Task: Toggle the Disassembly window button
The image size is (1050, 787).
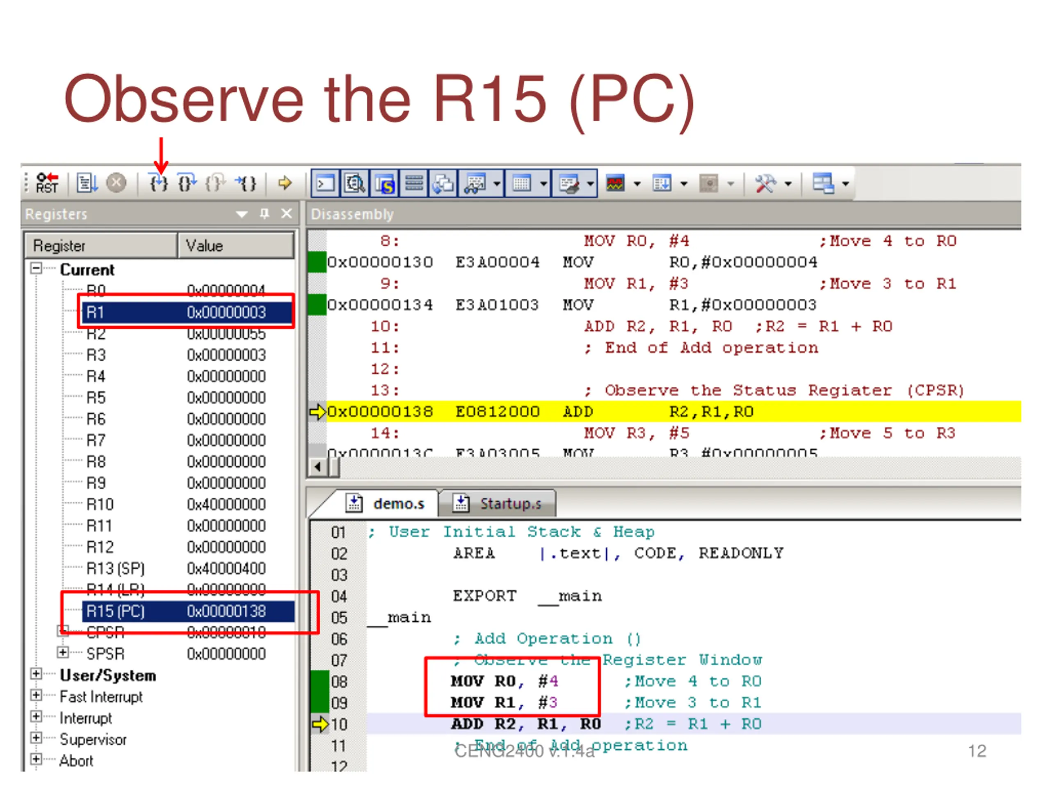Action: pos(354,183)
